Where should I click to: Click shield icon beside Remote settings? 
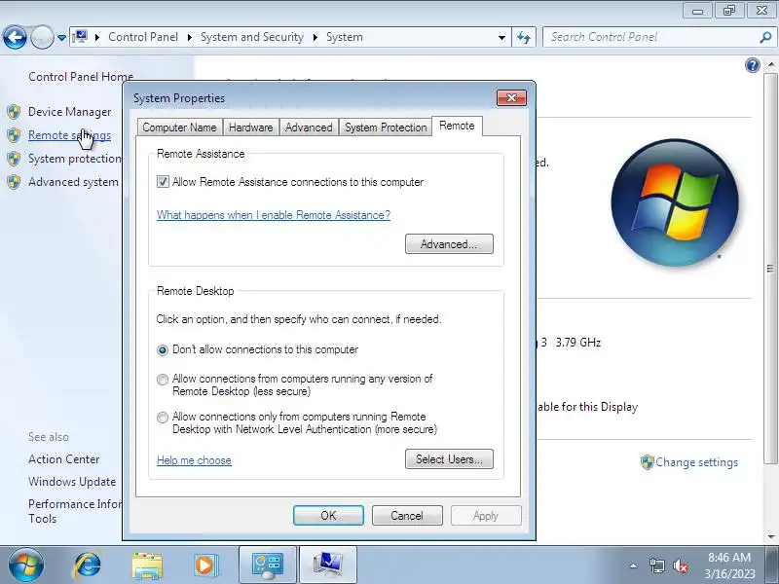(x=14, y=135)
